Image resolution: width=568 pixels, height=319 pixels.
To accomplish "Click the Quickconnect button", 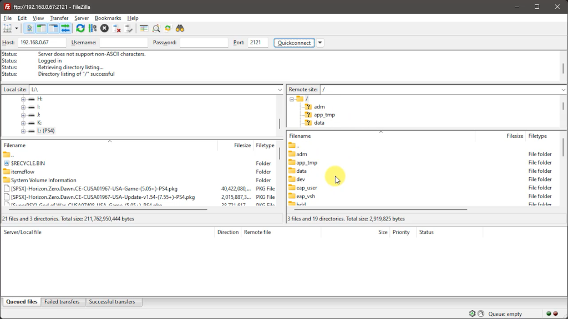I will tap(294, 43).
